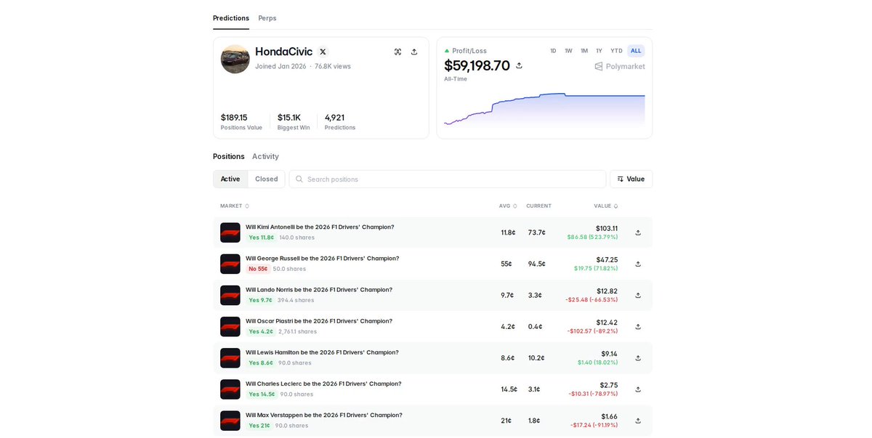Switch to the Predictions tab
Screen dimensions: 872x438
[231, 18]
